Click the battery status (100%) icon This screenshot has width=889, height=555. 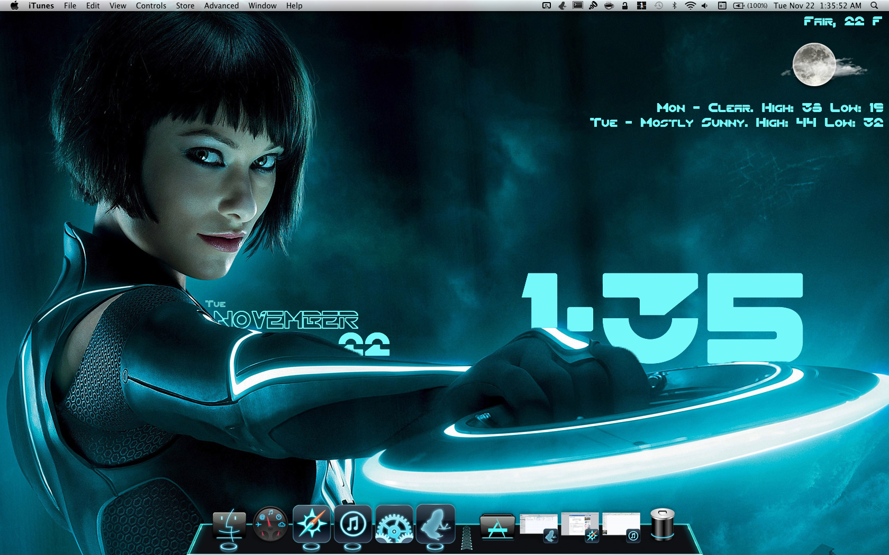pyautogui.click(x=750, y=6)
